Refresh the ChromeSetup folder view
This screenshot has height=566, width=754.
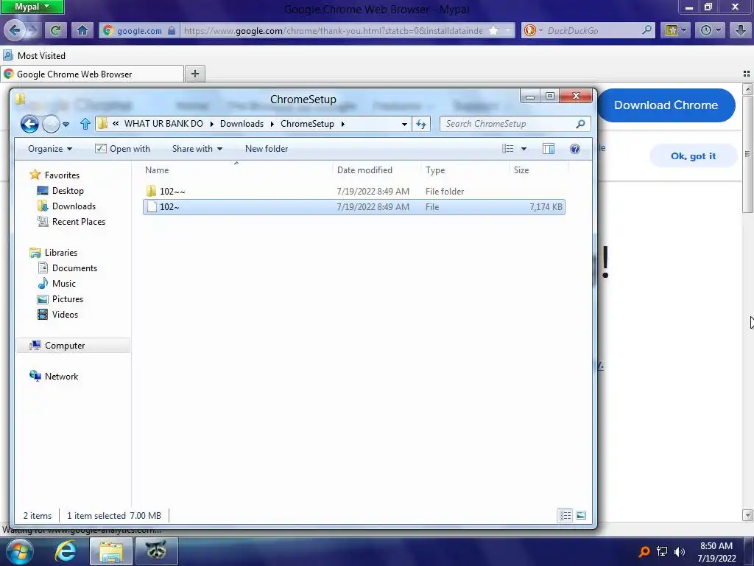(421, 124)
